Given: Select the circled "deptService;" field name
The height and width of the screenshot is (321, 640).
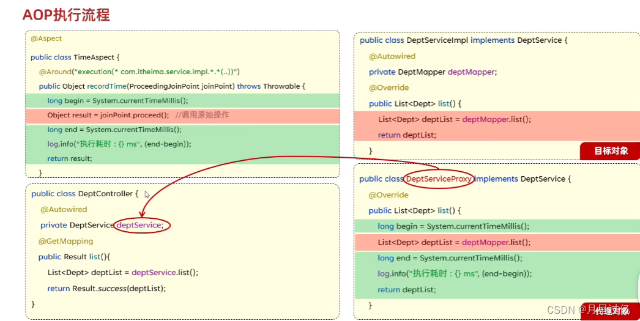Looking at the screenshot, I should click(140, 225).
